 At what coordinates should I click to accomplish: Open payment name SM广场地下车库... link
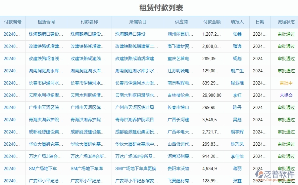[88, 169]
